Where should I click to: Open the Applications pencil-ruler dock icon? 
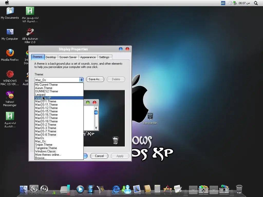[167, 190]
